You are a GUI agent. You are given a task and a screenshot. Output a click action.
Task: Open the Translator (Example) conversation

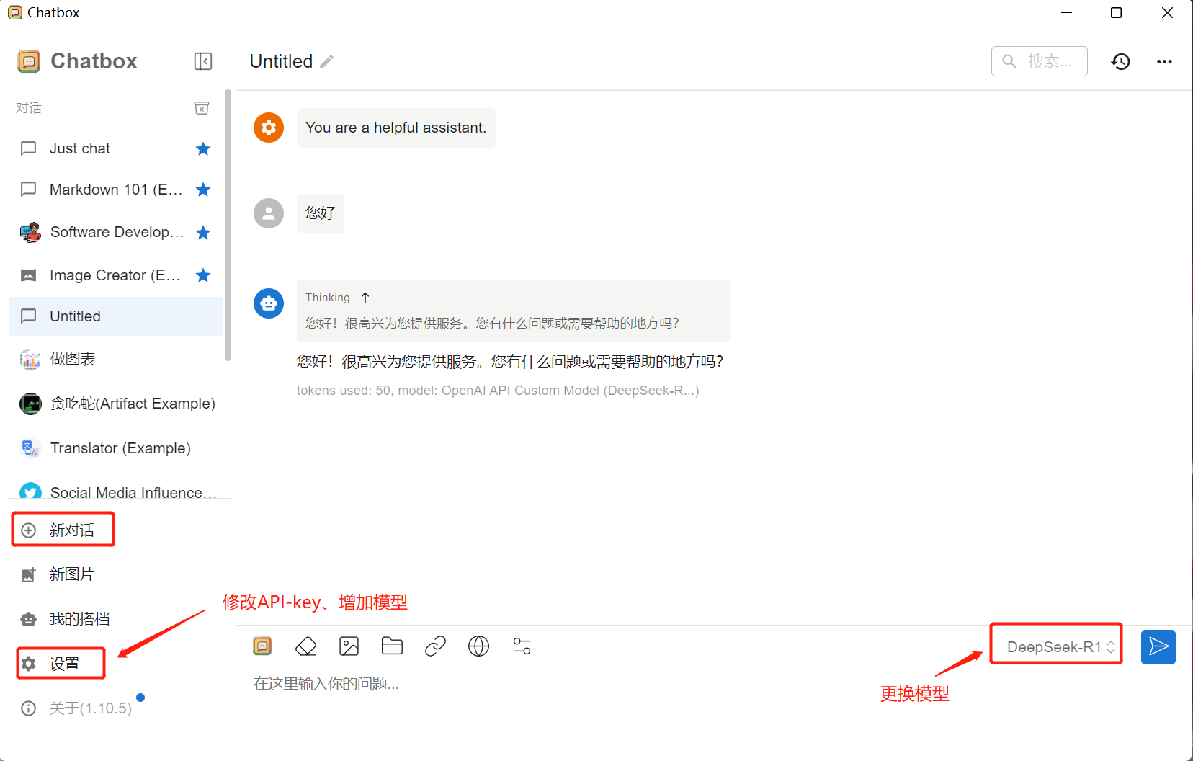pyautogui.click(x=115, y=448)
